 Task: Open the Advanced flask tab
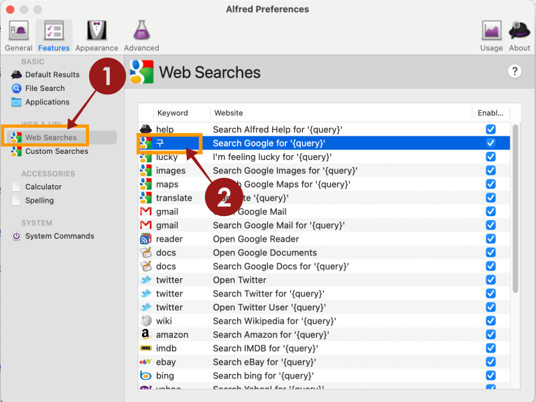[x=141, y=36]
